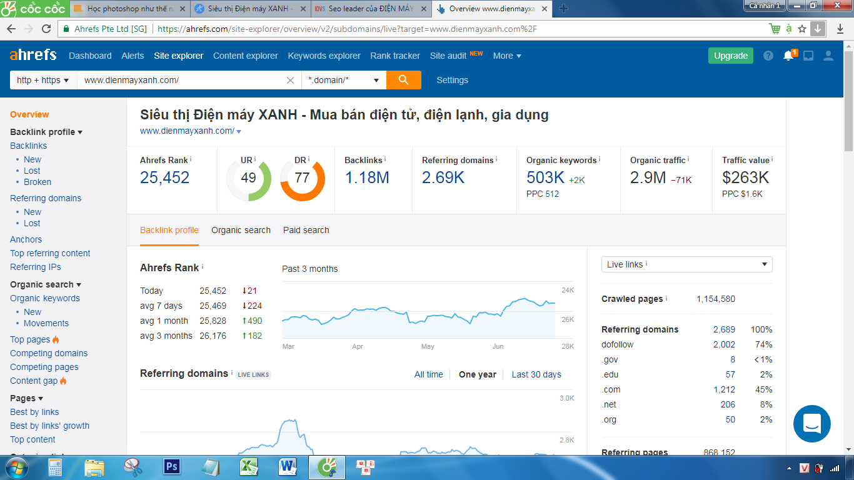Open the Windows Start menu
The width and height of the screenshot is (854, 480).
[16, 467]
